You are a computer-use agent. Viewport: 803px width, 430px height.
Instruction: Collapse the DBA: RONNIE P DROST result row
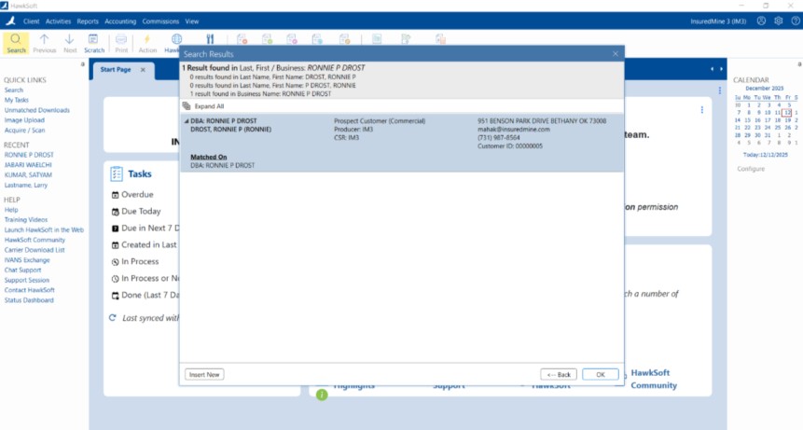pyautogui.click(x=187, y=121)
